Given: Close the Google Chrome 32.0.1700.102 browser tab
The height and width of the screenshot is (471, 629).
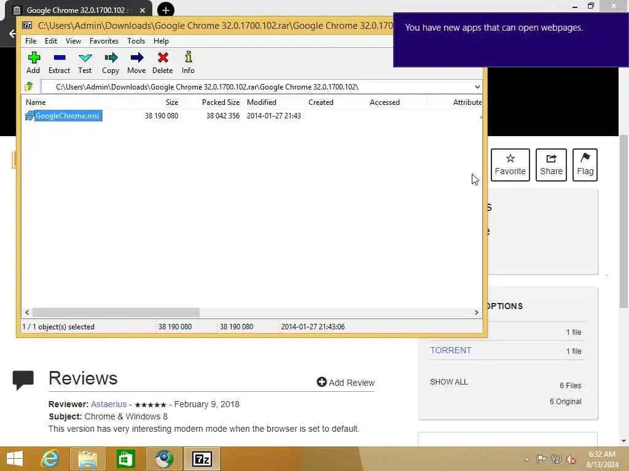Looking at the screenshot, I should point(143,10).
